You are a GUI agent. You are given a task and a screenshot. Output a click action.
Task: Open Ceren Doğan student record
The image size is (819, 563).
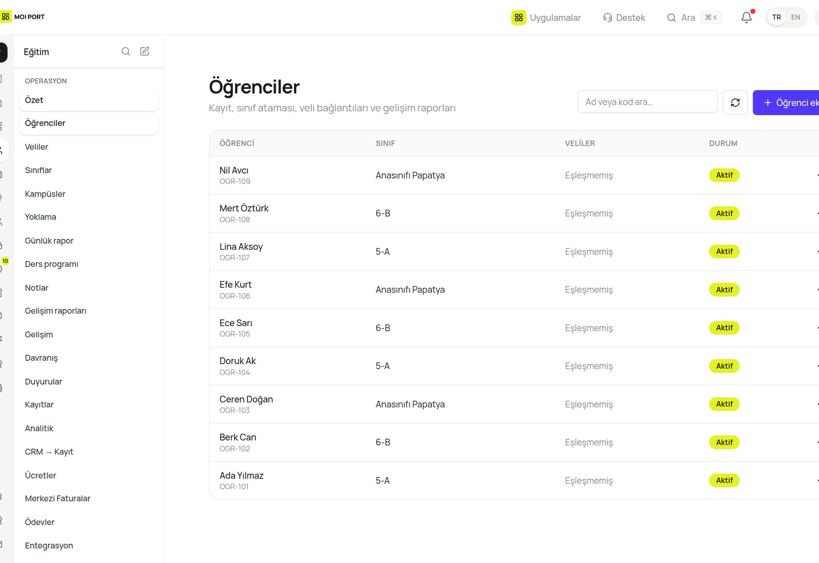246,399
